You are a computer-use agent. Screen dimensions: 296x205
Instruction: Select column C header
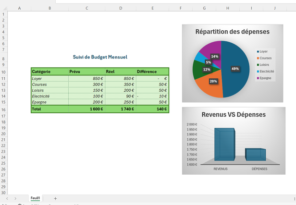click(x=86, y=8)
